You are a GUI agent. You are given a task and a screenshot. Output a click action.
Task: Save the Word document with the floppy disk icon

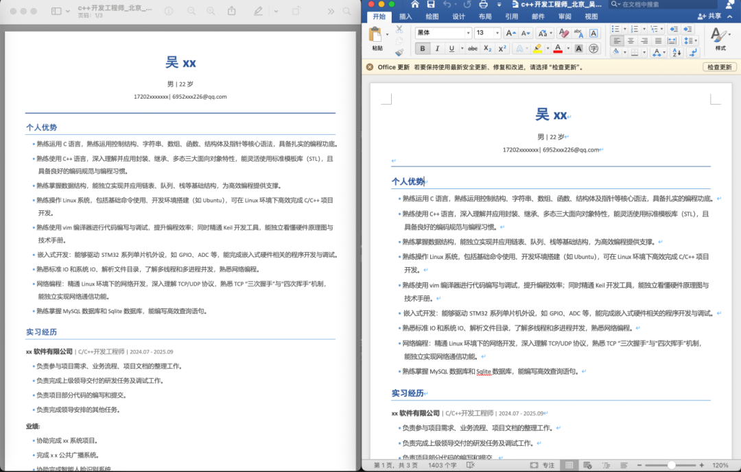coord(430,4)
